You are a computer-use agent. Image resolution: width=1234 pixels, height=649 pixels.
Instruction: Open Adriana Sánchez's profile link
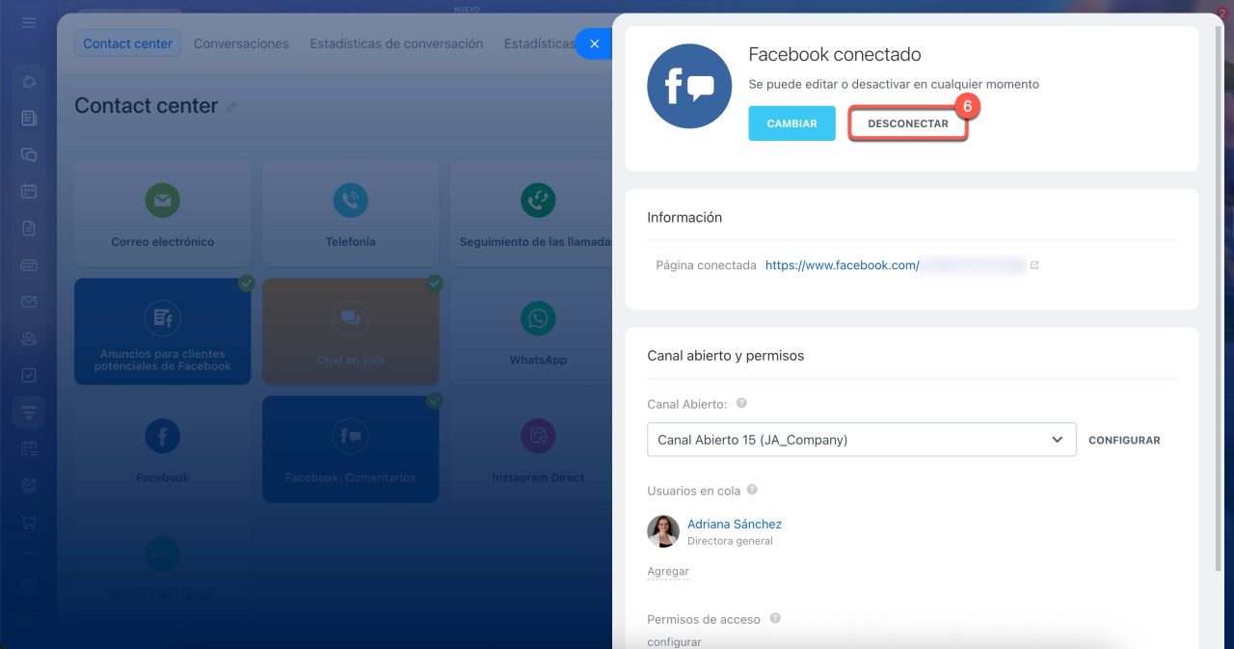tap(735, 525)
